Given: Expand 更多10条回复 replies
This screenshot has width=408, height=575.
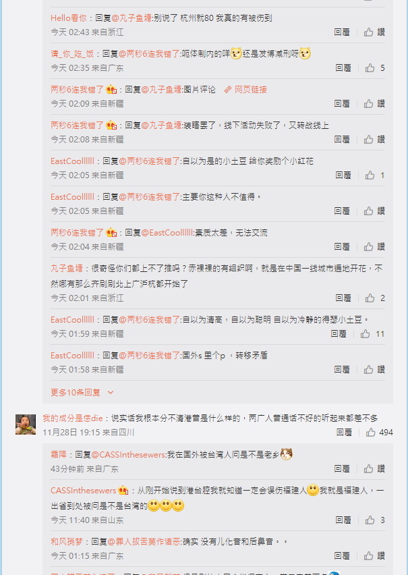Looking at the screenshot, I should [x=75, y=392].
